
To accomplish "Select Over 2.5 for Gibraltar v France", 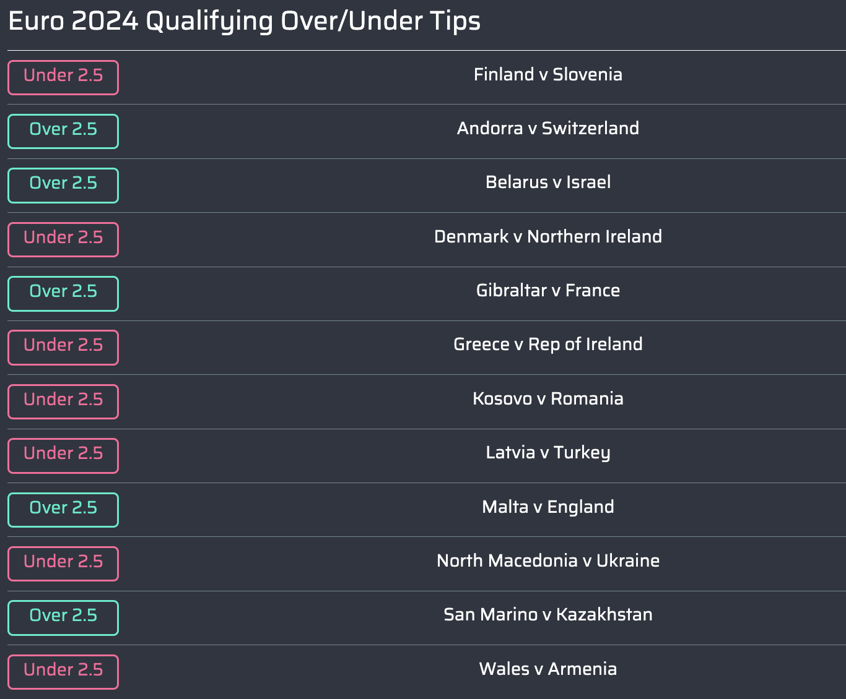I will pyautogui.click(x=63, y=293).
